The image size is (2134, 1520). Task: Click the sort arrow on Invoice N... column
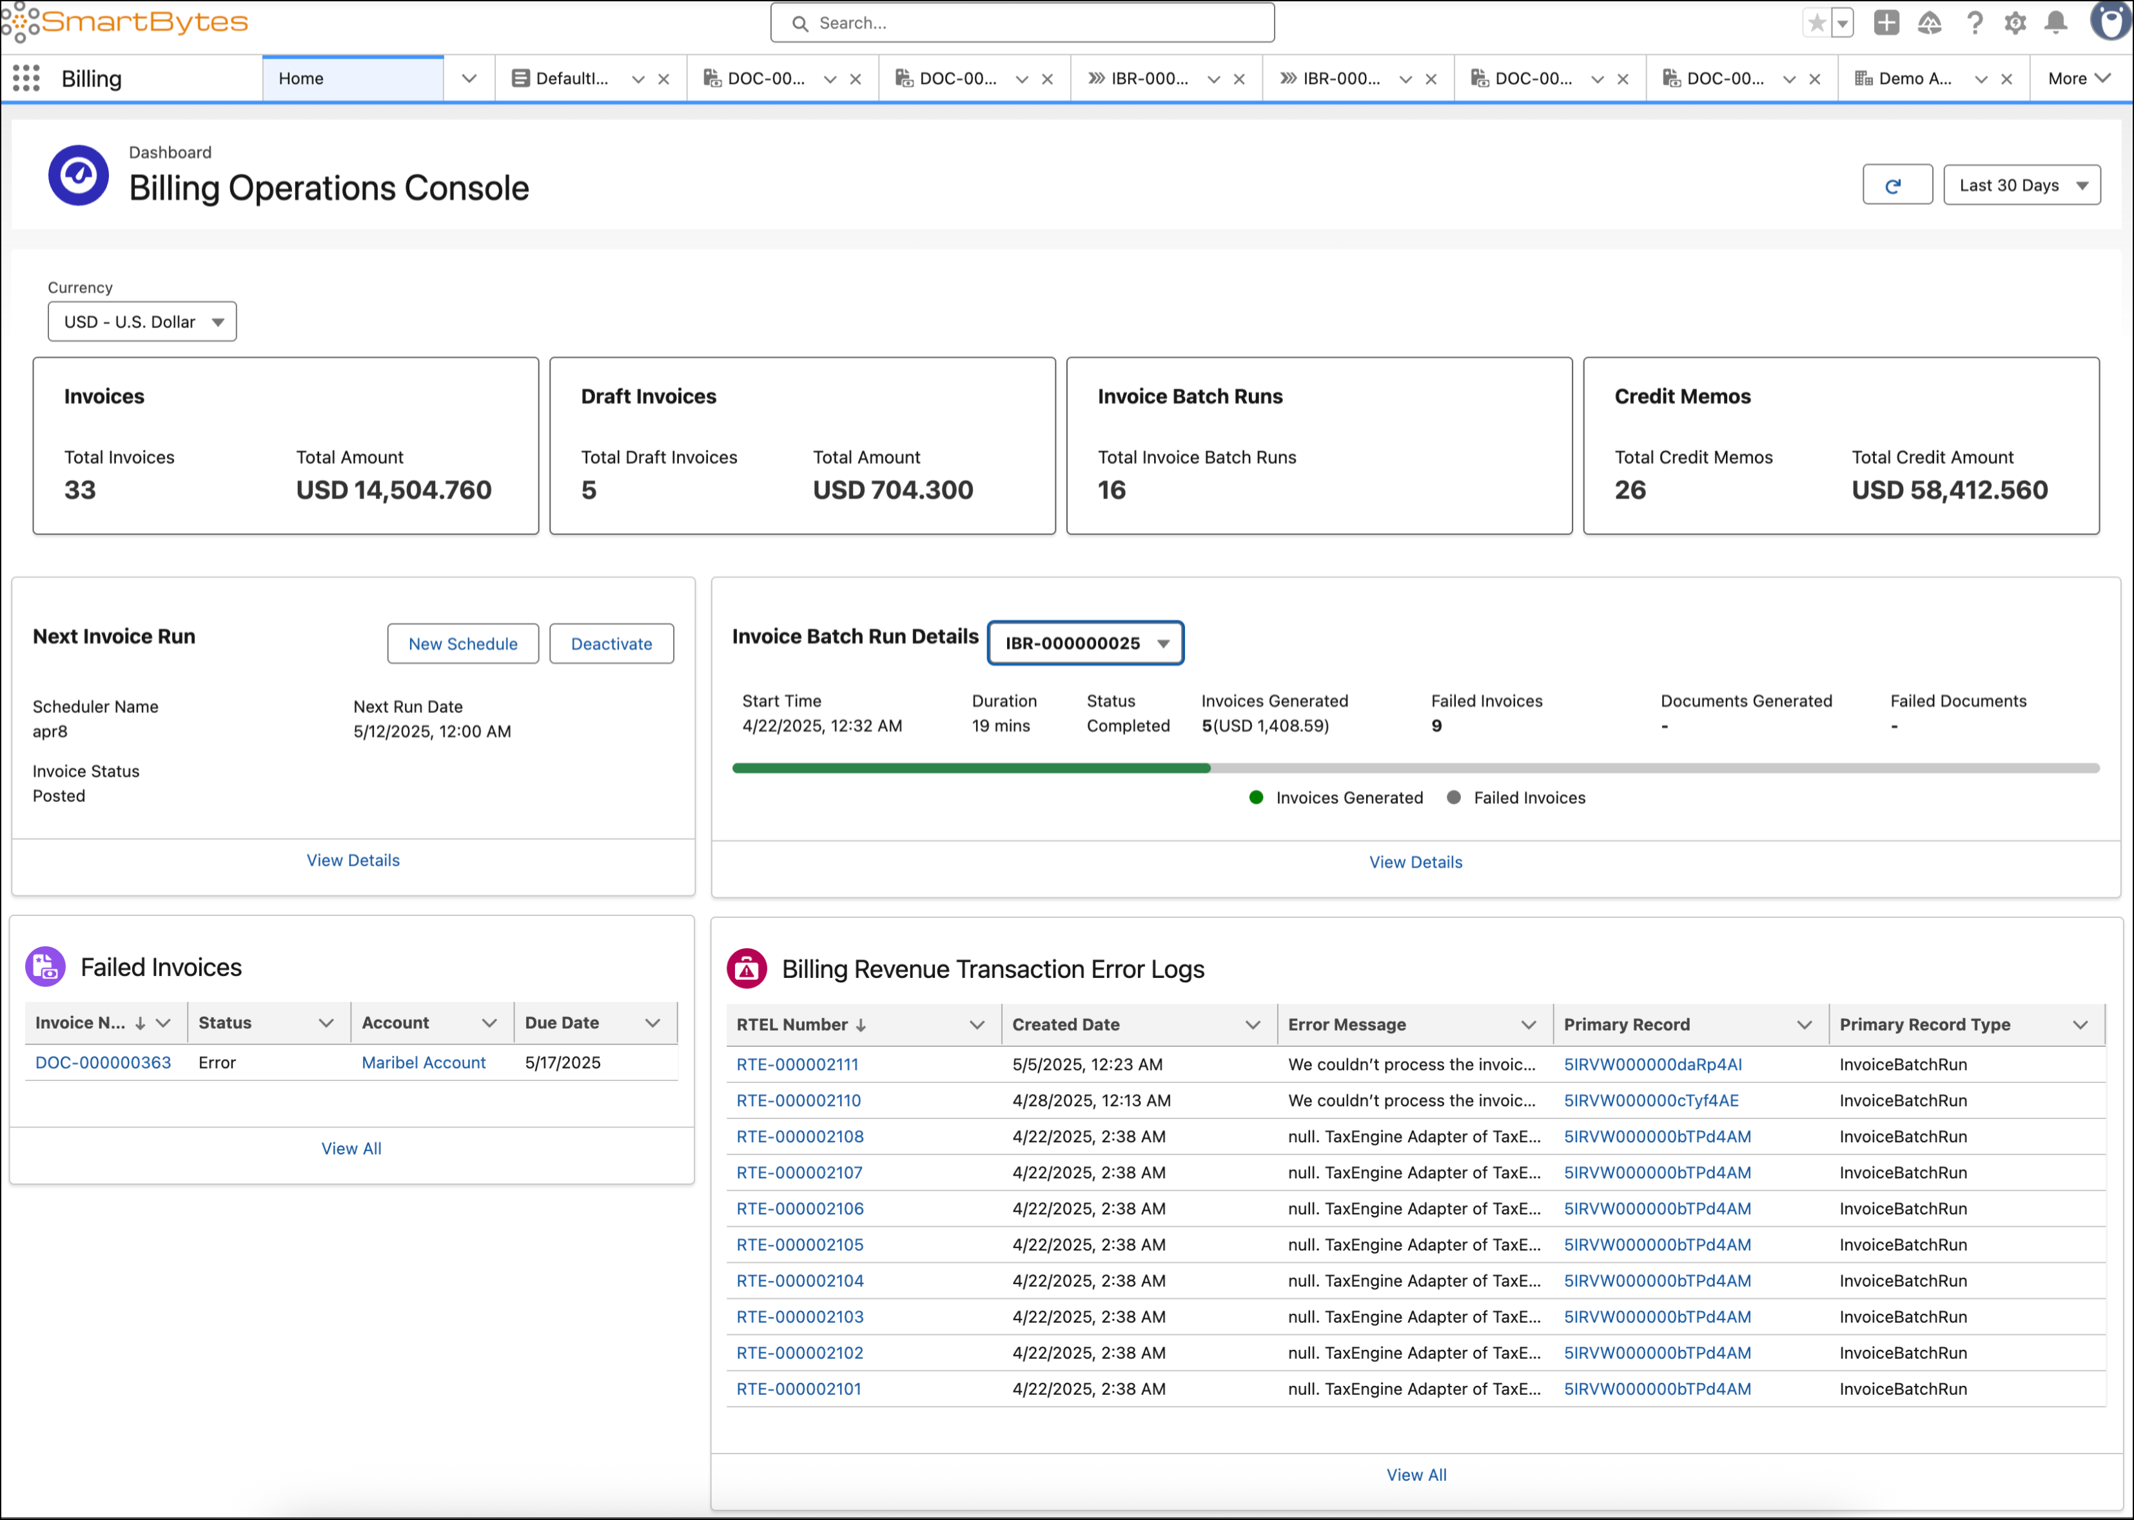tap(139, 1024)
